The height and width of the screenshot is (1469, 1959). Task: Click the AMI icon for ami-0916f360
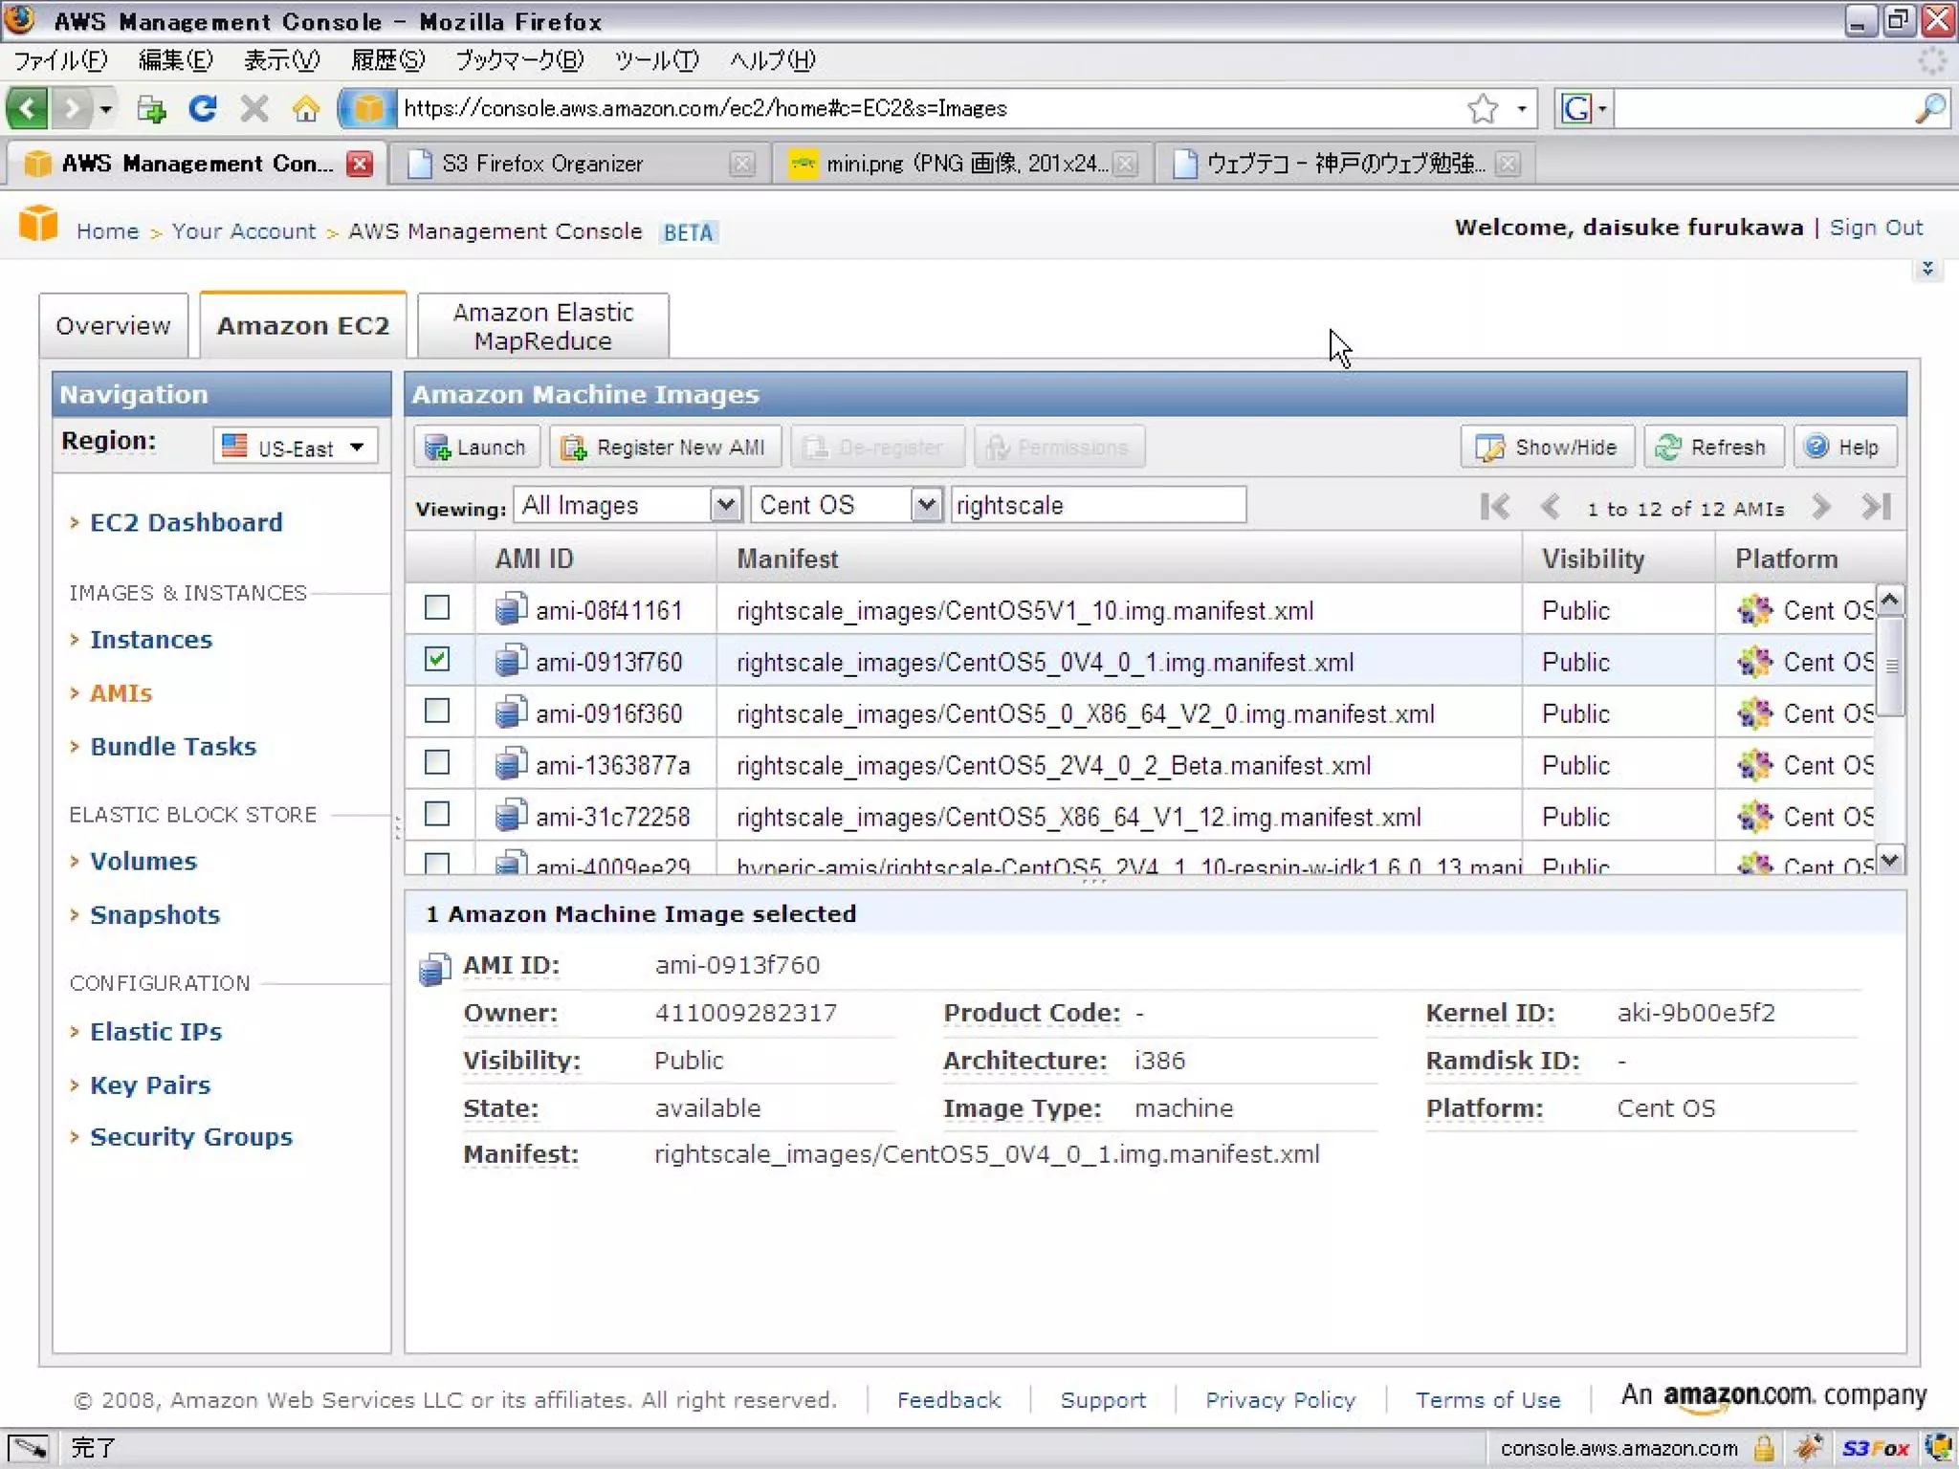pyautogui.click(x=511, y=712)
